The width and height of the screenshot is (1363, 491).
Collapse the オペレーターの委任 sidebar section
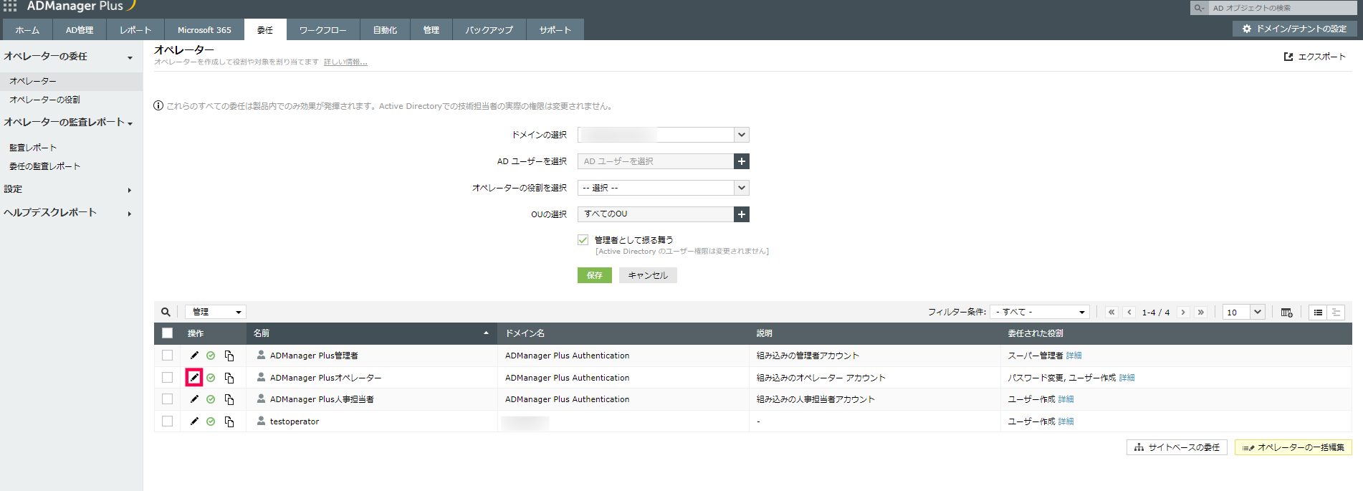pyautogui.click(x=130, y=57)
